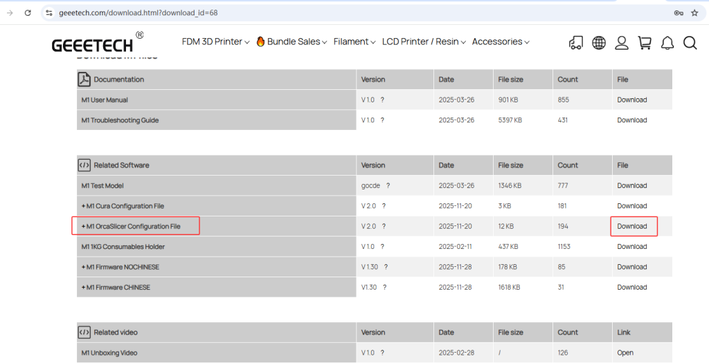Open the search magnifier icon
The image size is (709, 363).
(690, 43)
